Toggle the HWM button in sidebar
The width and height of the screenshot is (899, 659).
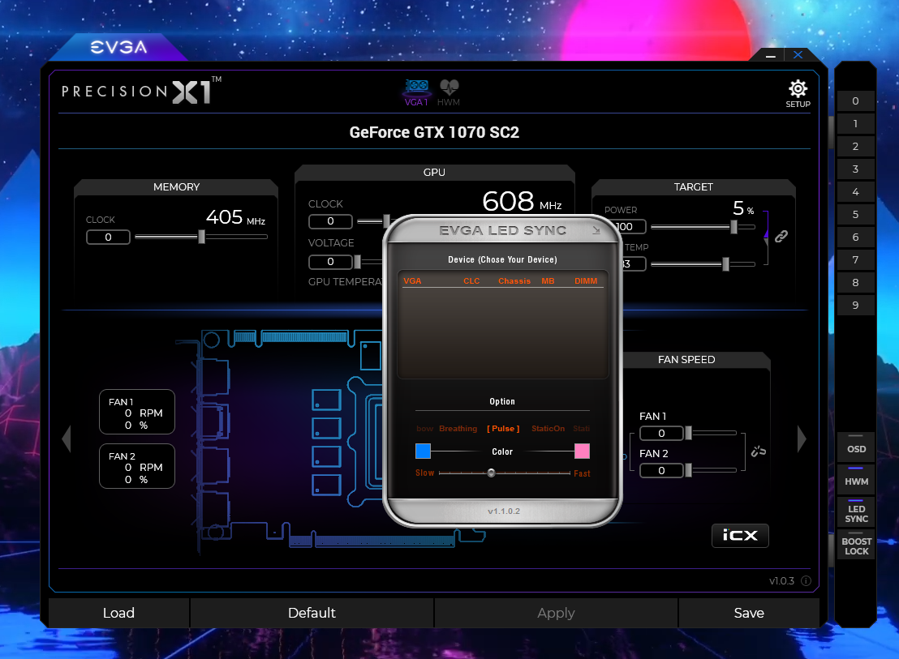(856, 481)
